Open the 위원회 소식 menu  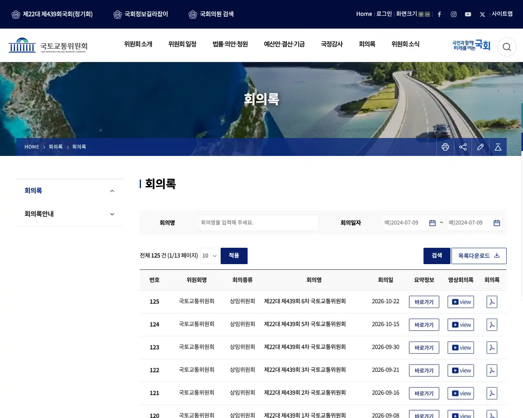(405, 44)
